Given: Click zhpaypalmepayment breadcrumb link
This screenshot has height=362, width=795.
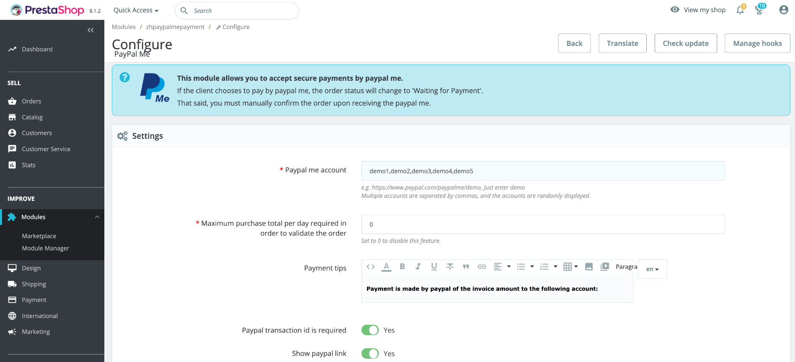Looking at the screenshot, I should [175, 27].
